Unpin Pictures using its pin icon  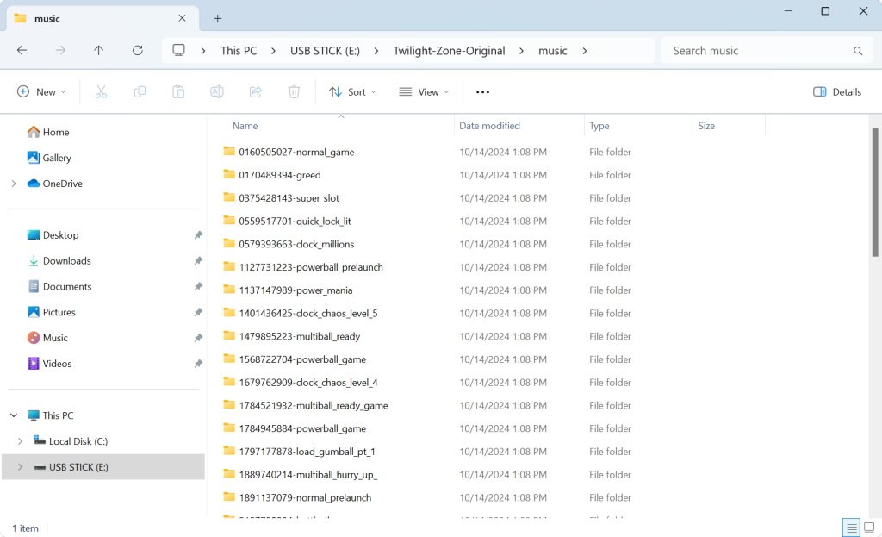pos(198,312)
